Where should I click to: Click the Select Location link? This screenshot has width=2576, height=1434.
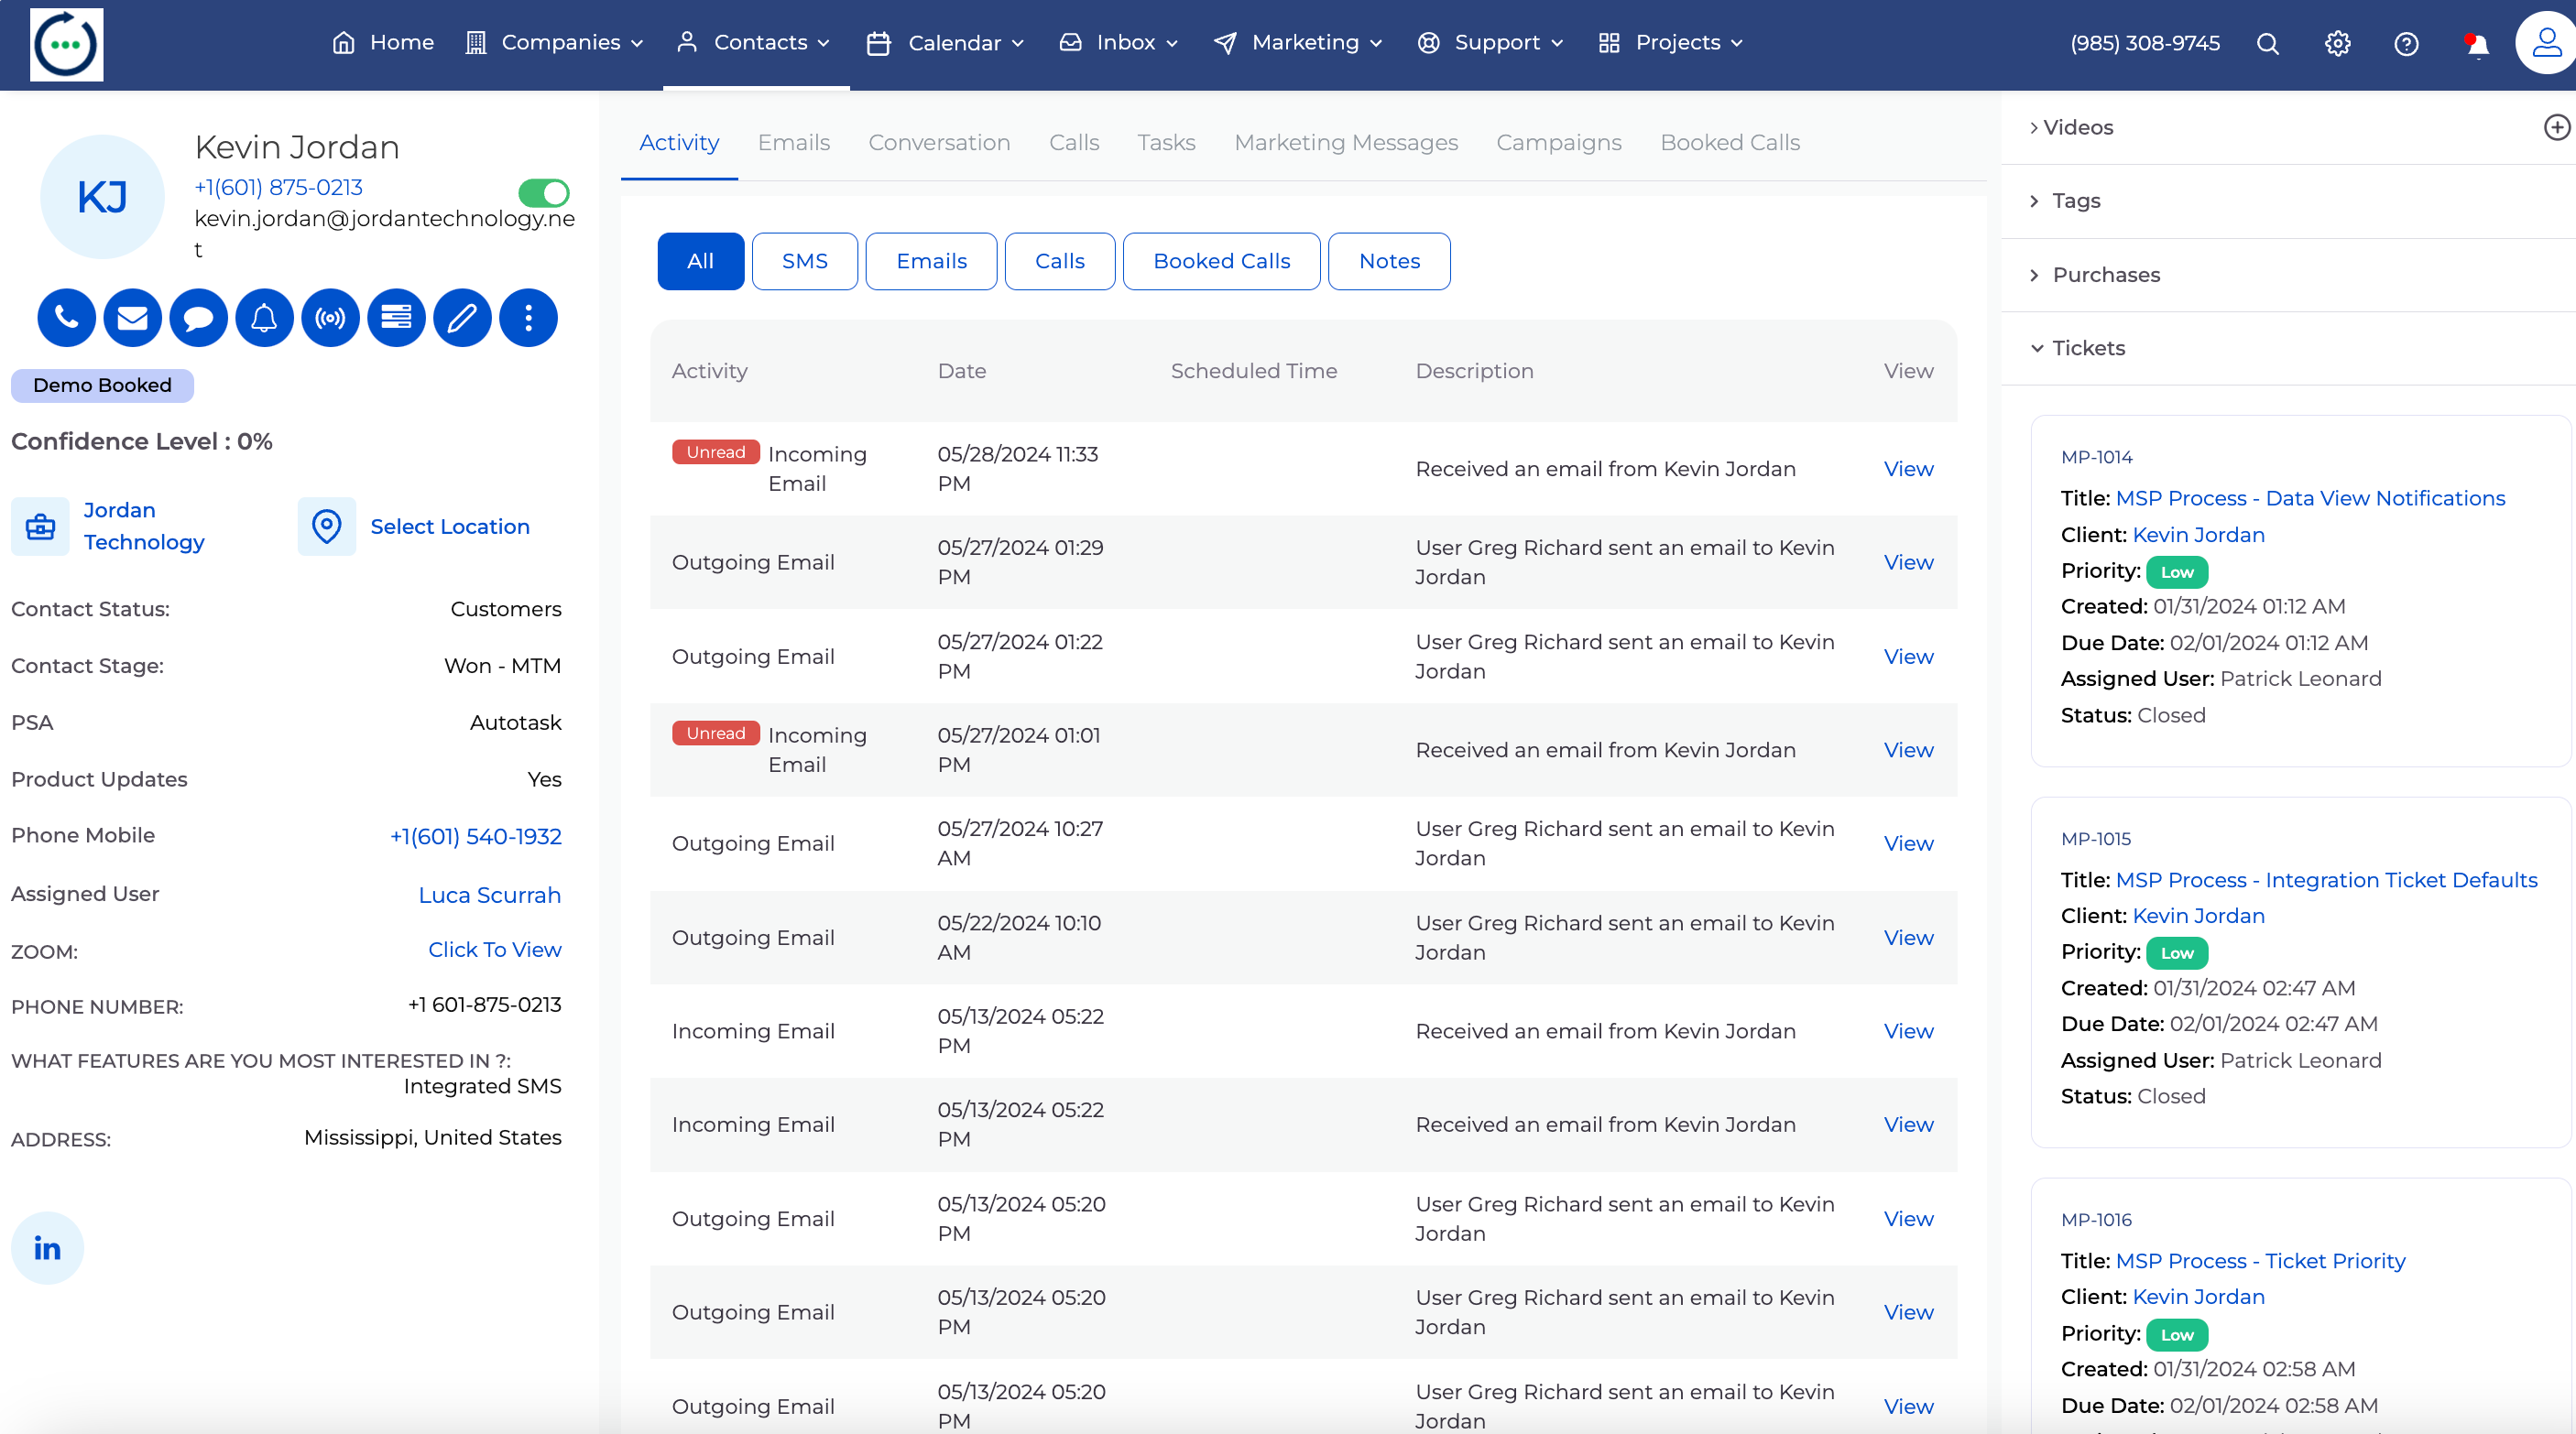point(450,527)
